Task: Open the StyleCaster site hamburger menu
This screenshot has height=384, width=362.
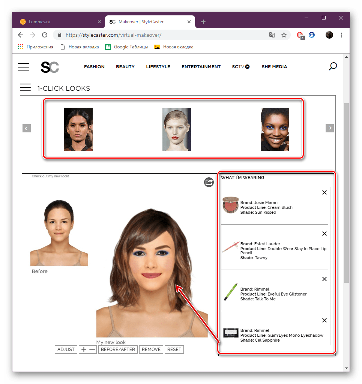Action: pyautogui.click(x=24, y=67)
